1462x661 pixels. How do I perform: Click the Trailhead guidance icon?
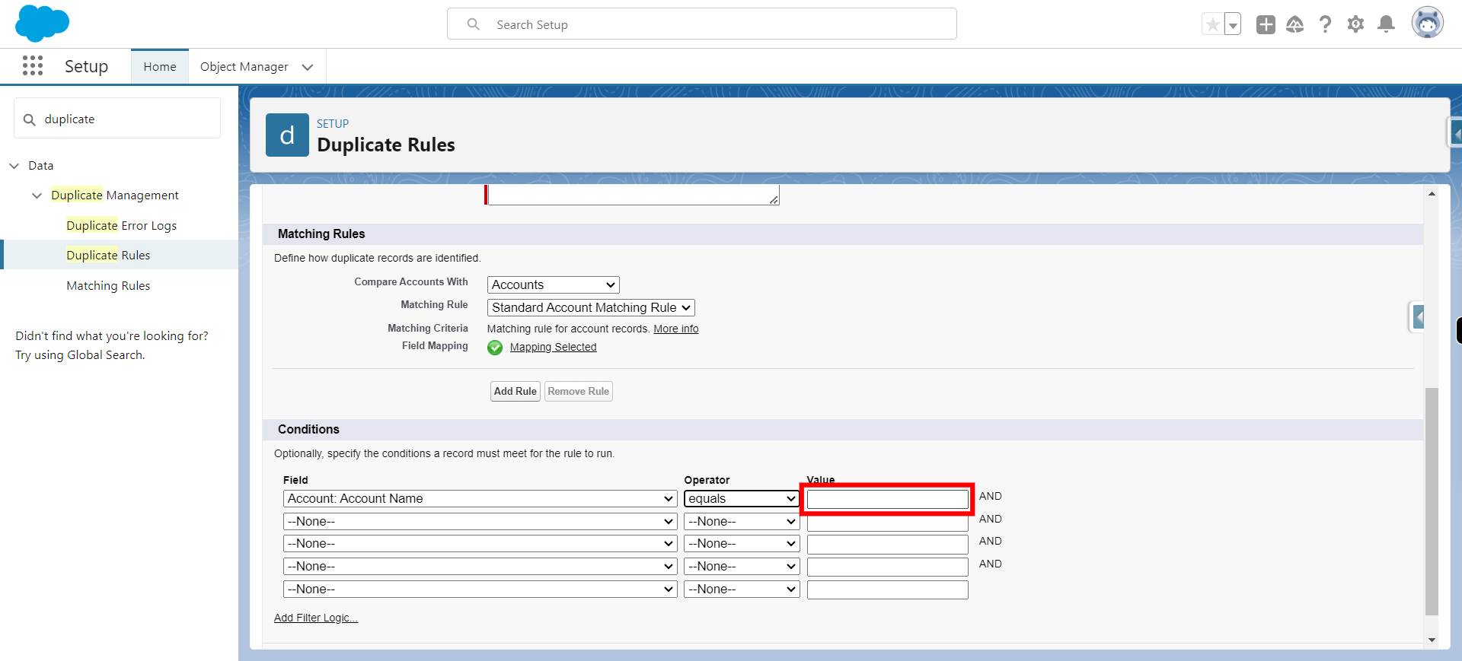click(1294, 24)
